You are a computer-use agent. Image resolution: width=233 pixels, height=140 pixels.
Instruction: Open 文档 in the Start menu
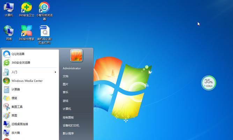click(66, 76)
